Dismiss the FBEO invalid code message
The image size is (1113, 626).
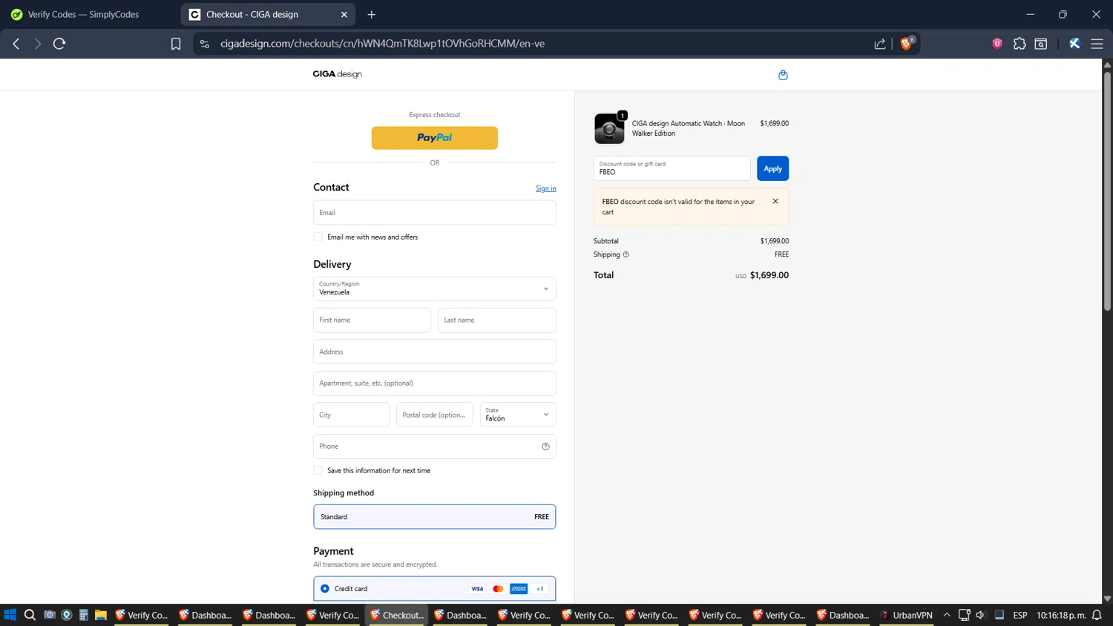point(775,201)
